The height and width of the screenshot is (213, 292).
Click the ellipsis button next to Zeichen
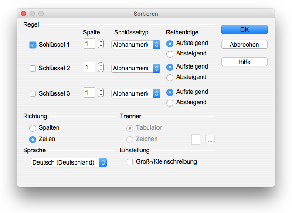tap(210, 140)
